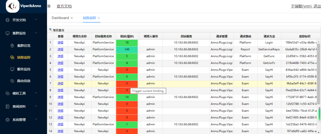Image resolution: width=321 pixels, height=134 pixels.
Task: Click the 链路追踪 sidebar icon
Action: [x=12, y=57]
